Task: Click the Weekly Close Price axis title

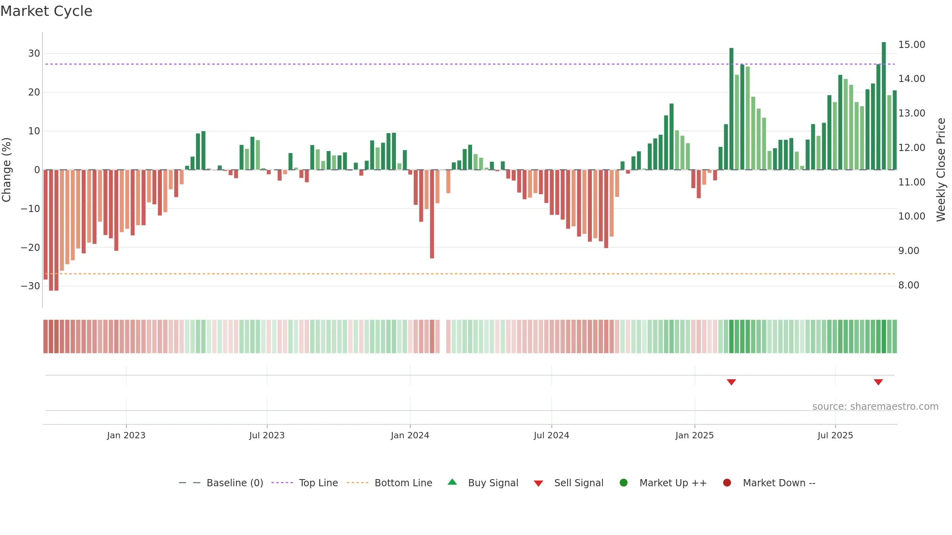Action: (x=941, y=170)
